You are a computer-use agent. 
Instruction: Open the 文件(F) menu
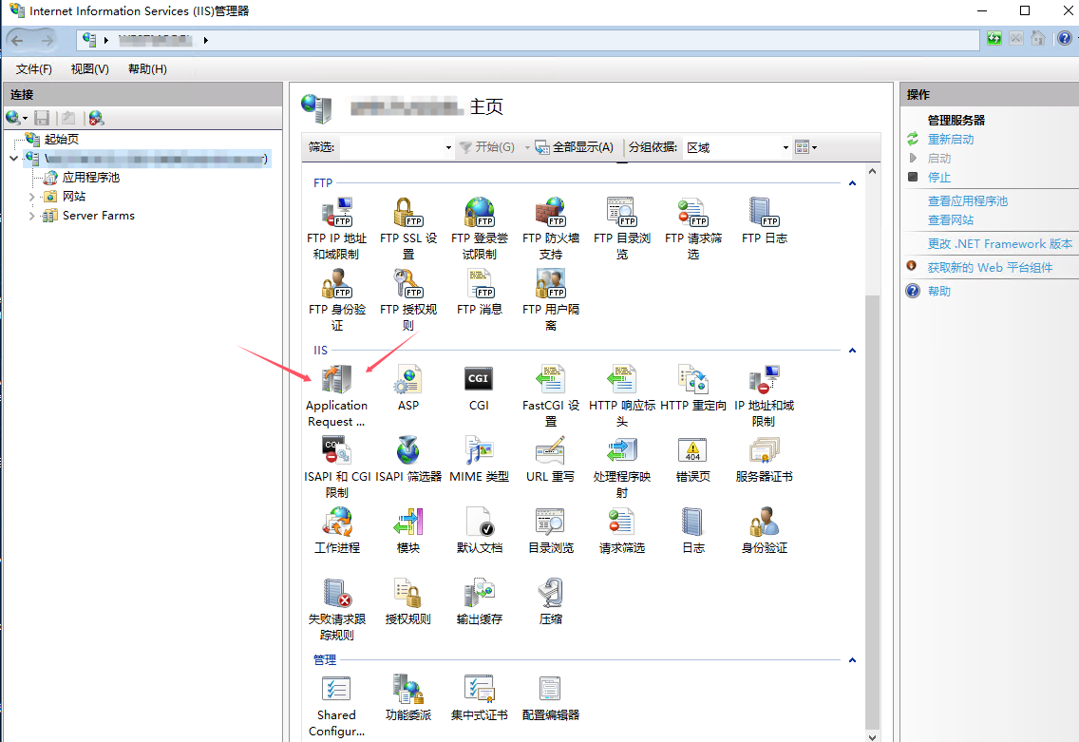pyautogui.click(x=33, y=68)
